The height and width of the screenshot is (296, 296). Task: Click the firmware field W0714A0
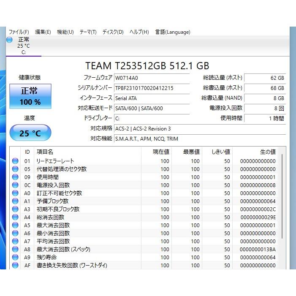(152, 78)
